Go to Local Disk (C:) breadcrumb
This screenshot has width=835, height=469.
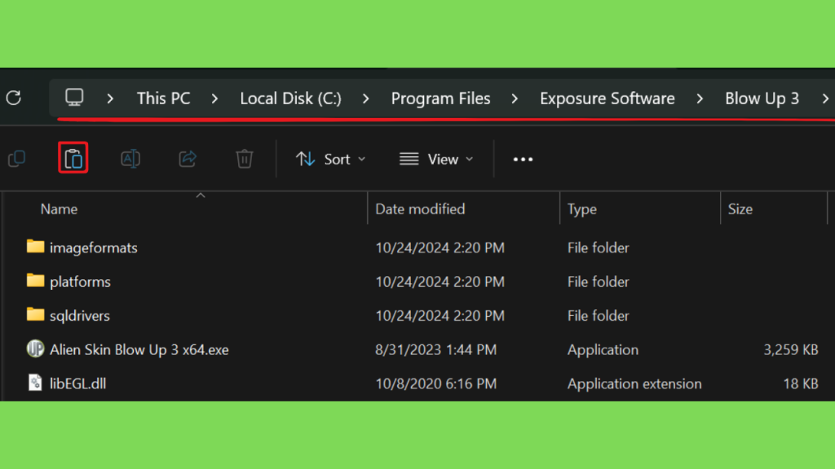[x=291, y=99]
